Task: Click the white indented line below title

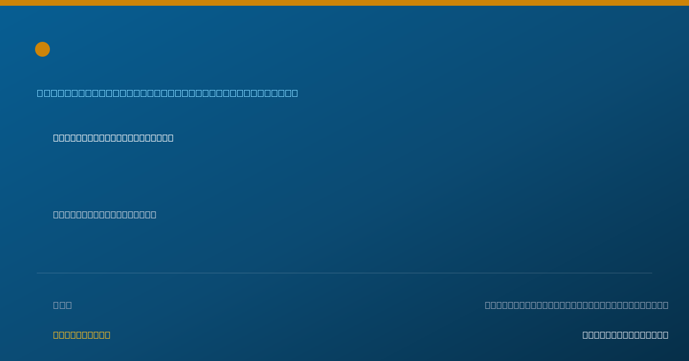Action: tap(113, 138)
